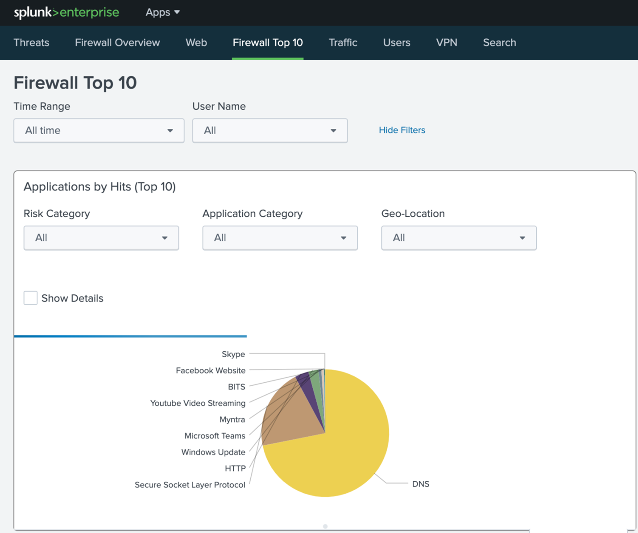Expand the Geo-Location dropdown

459,238
